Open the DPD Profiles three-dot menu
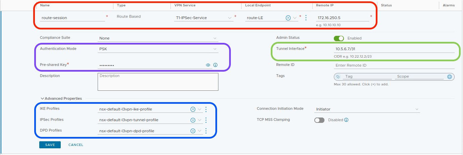 click(206, 131)
